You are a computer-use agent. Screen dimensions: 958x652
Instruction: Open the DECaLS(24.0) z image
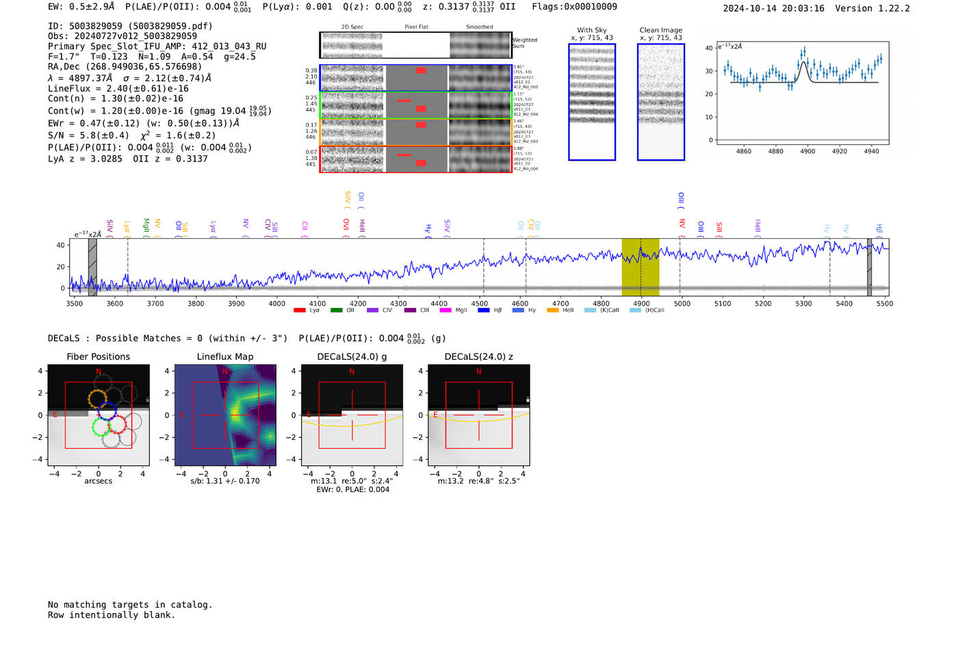pos(479,415)
